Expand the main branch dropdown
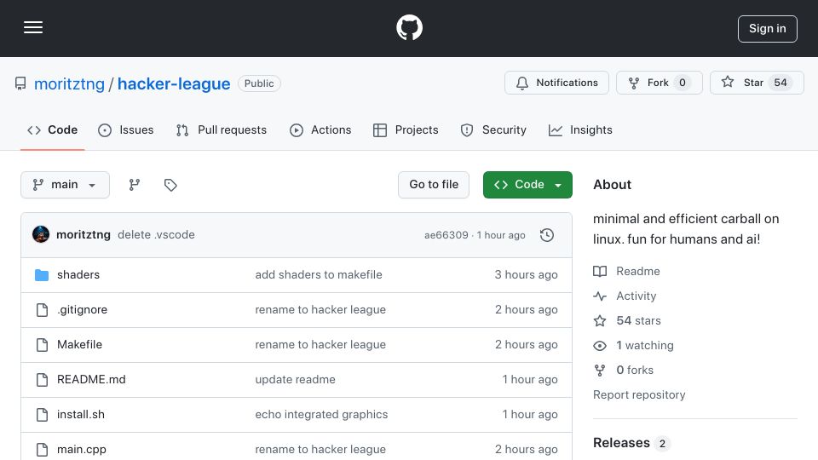 (x=66, y=185)
